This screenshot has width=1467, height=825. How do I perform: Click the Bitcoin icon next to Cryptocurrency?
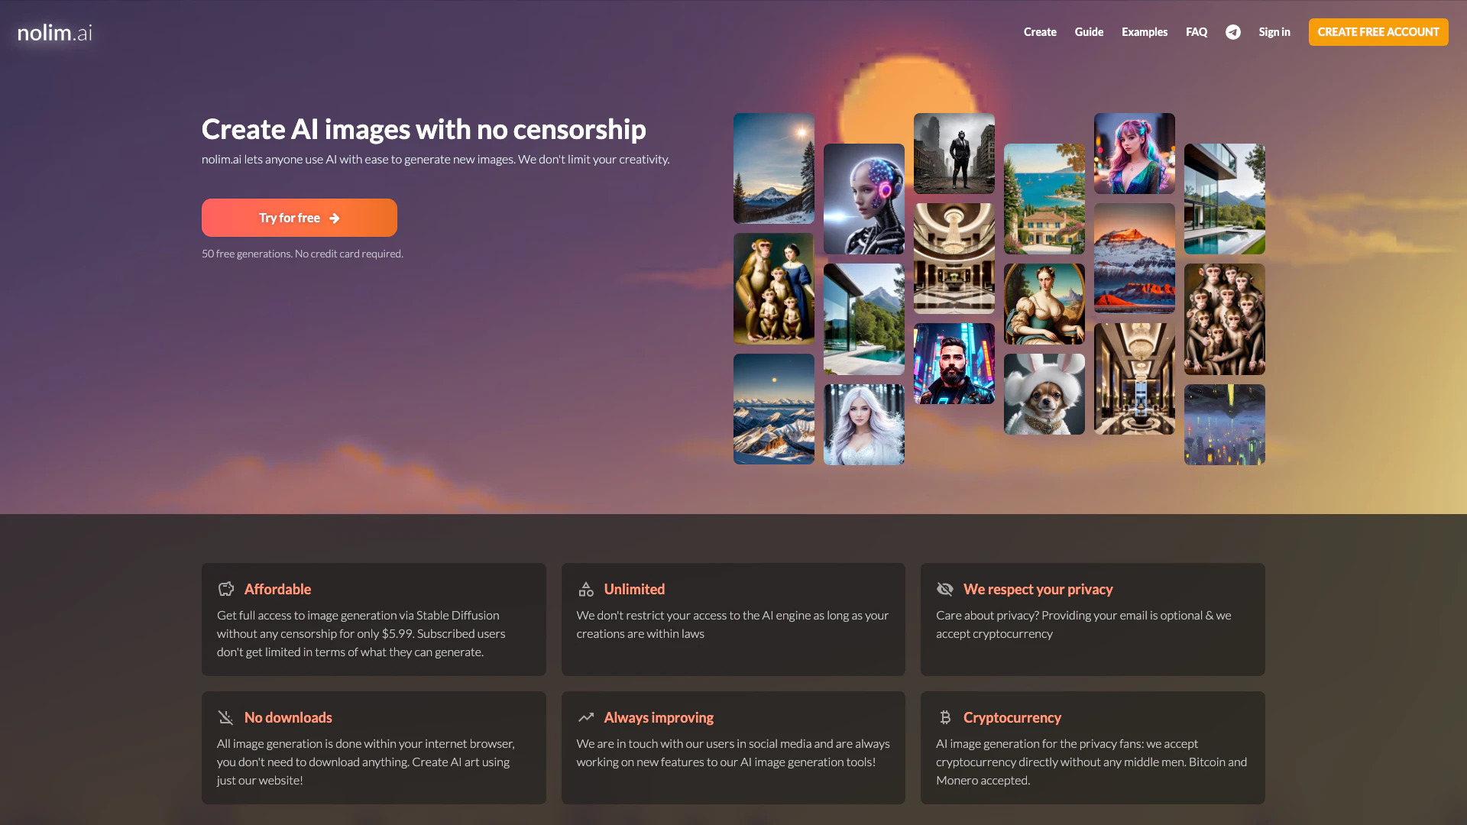tap(945, 717)
